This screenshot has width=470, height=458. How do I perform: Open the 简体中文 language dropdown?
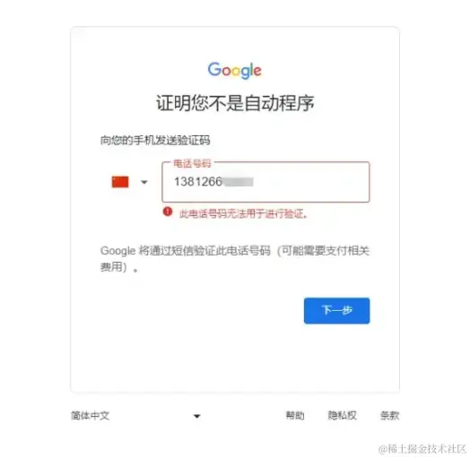click(x=135, y=416)
